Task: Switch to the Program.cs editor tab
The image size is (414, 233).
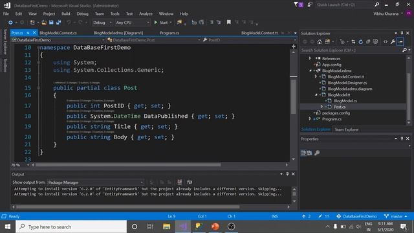Action: point(169,33)
